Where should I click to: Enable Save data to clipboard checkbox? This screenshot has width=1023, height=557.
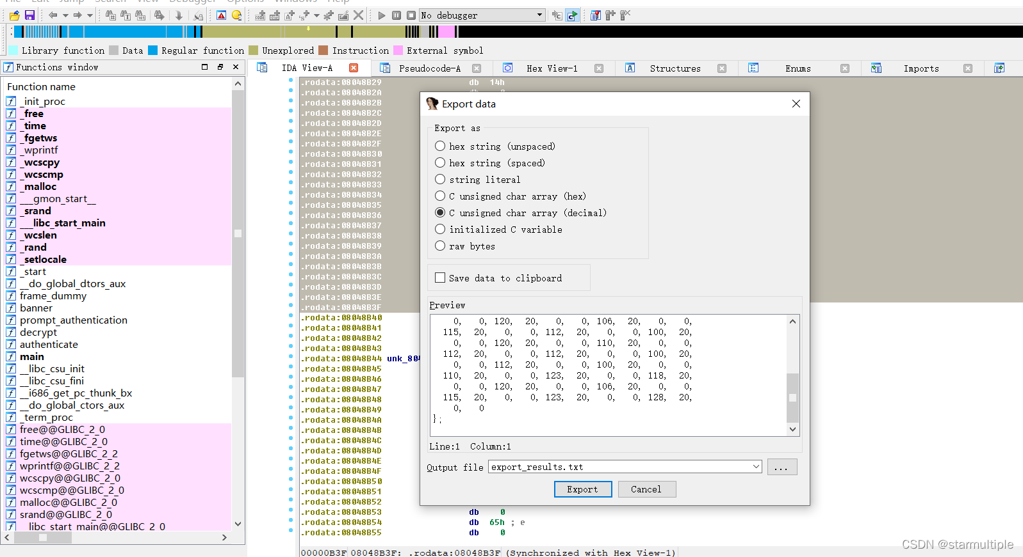click(x=440, y=278)
